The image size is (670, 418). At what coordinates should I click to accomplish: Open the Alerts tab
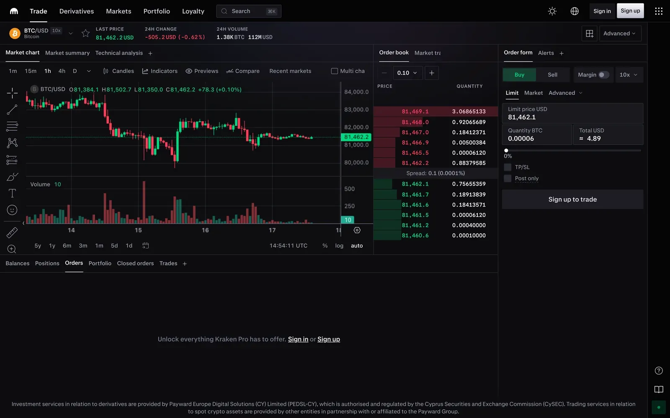tap(546, 53)
